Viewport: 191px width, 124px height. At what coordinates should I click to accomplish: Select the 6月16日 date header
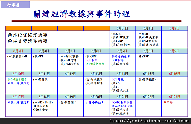(174, 74)
